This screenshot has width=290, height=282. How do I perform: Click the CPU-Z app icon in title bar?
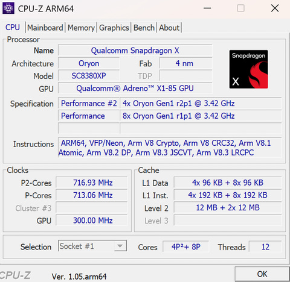pyautogui.click(x=8, y=8)
